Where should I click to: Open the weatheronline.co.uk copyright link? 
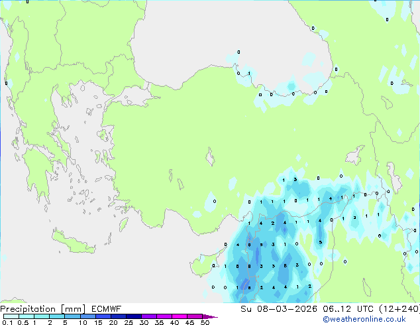[x=364, y=319]
